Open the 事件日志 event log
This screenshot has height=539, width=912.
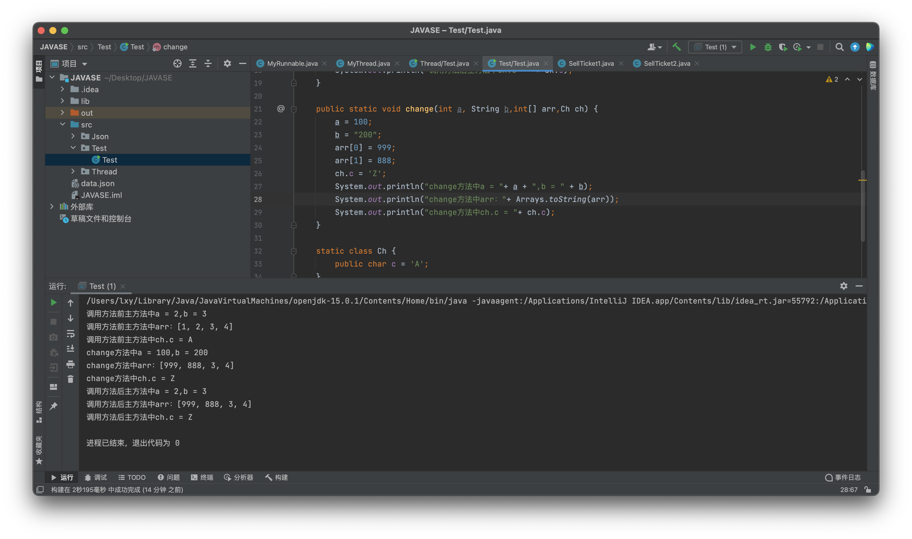coord(843,477)
